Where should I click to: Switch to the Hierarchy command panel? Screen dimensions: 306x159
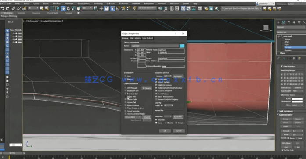[x=288, y=22]
